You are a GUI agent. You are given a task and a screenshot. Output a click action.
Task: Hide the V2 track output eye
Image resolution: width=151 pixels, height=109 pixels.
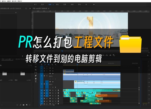(53, 74)
